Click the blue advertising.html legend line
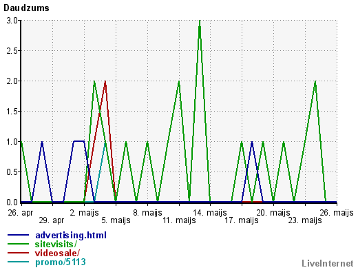 coord(18,235)
